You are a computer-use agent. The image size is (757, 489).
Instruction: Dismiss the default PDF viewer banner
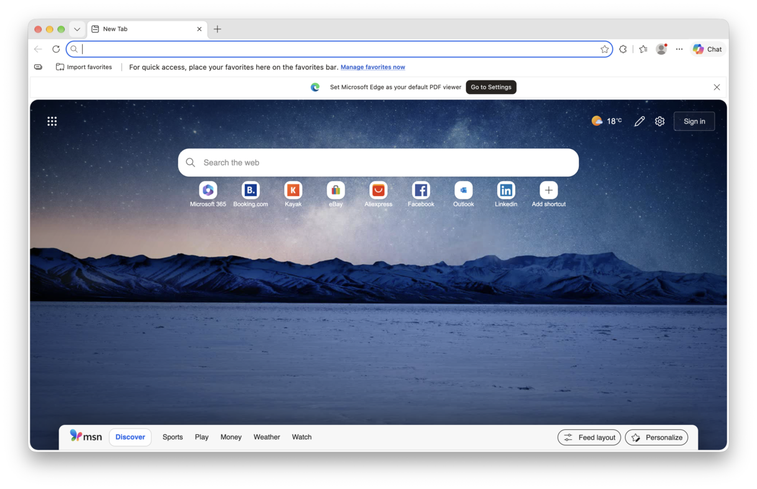(717, 87)
